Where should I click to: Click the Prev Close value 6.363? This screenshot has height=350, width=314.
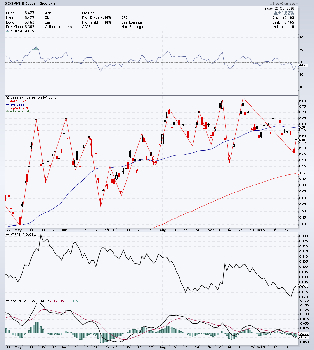pos(29,27)
